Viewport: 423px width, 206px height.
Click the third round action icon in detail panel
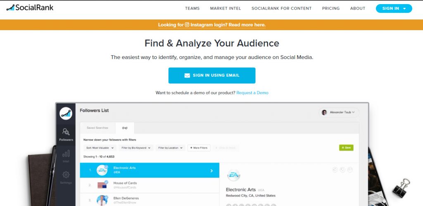[350, 170]
